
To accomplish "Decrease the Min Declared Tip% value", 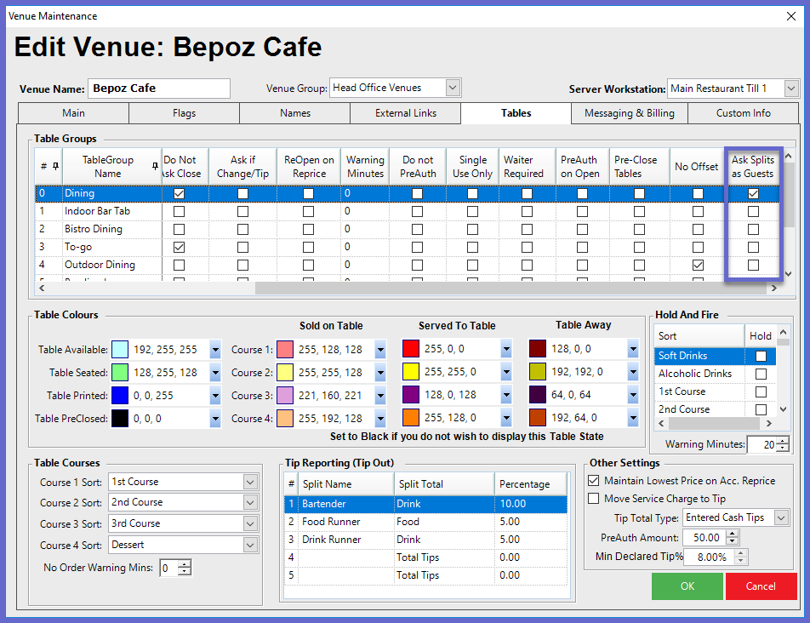I will point(741,561).
